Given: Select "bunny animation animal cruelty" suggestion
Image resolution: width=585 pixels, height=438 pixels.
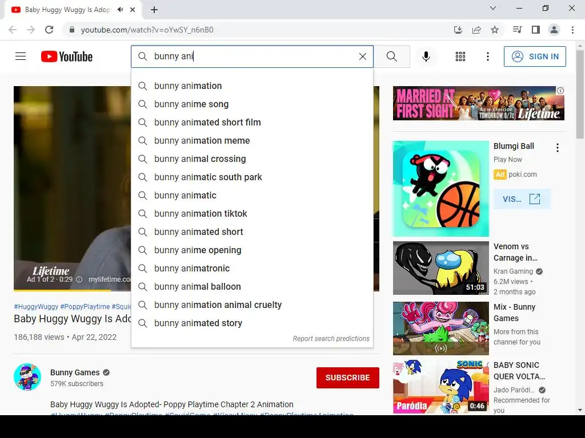Looking at the screenshot, I should [252, 305].
